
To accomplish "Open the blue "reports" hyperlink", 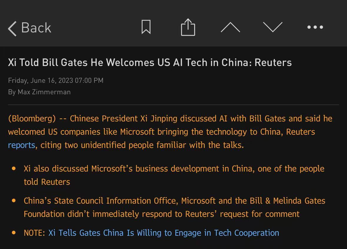I will tap(21, 145).
